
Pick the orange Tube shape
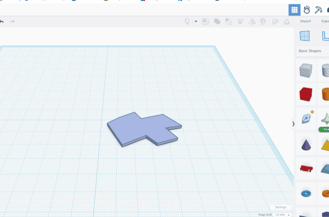pos(325,193)
